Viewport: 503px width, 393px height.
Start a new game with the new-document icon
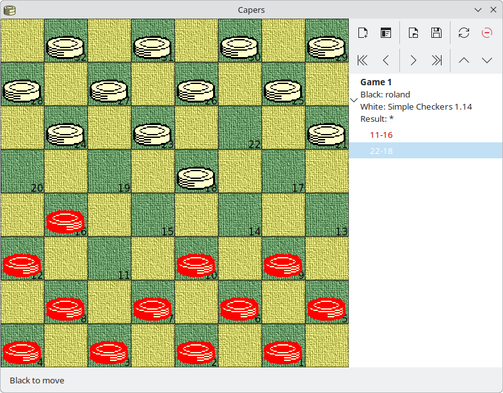coord(363,33)
